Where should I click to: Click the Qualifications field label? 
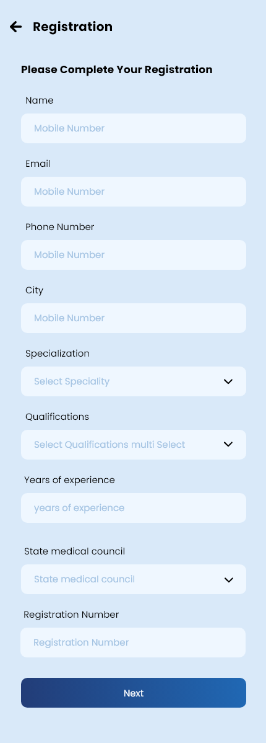point(57,417)
